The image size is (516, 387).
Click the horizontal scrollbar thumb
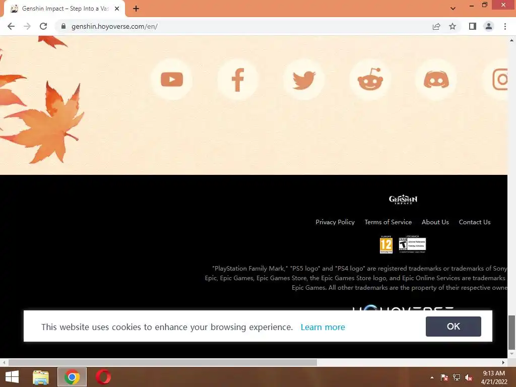coord(163,362)
